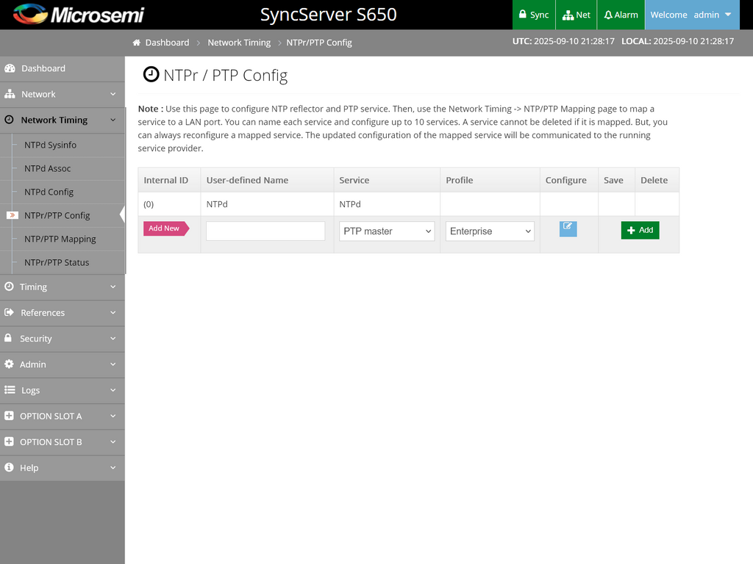Expand the Help sidebar menu
753x564 pixels.
coord(63,469)
